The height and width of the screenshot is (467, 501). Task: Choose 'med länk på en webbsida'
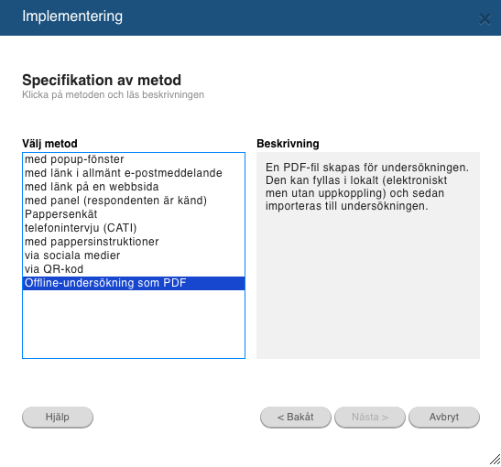pyautogui.click(x=134, y=187)
